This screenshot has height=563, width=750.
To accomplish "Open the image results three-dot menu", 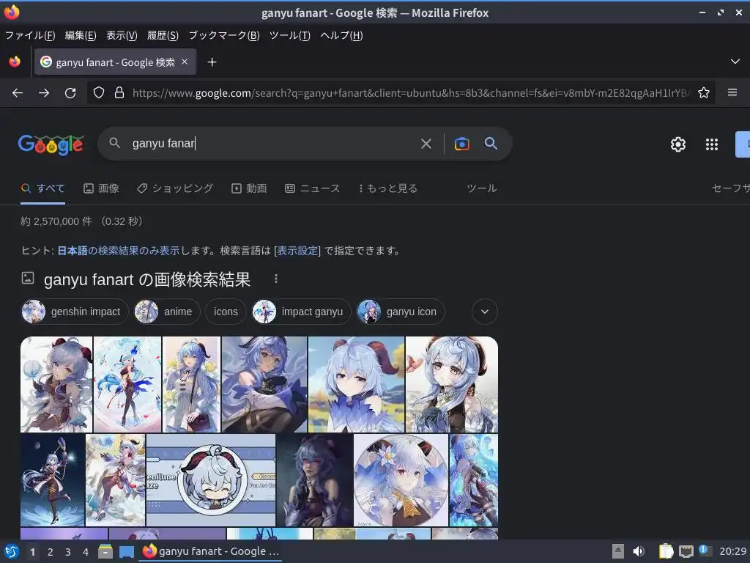I will point(276,279).
